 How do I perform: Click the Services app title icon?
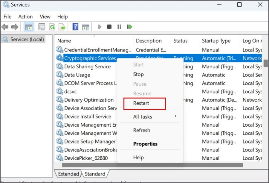pos(6,5)
